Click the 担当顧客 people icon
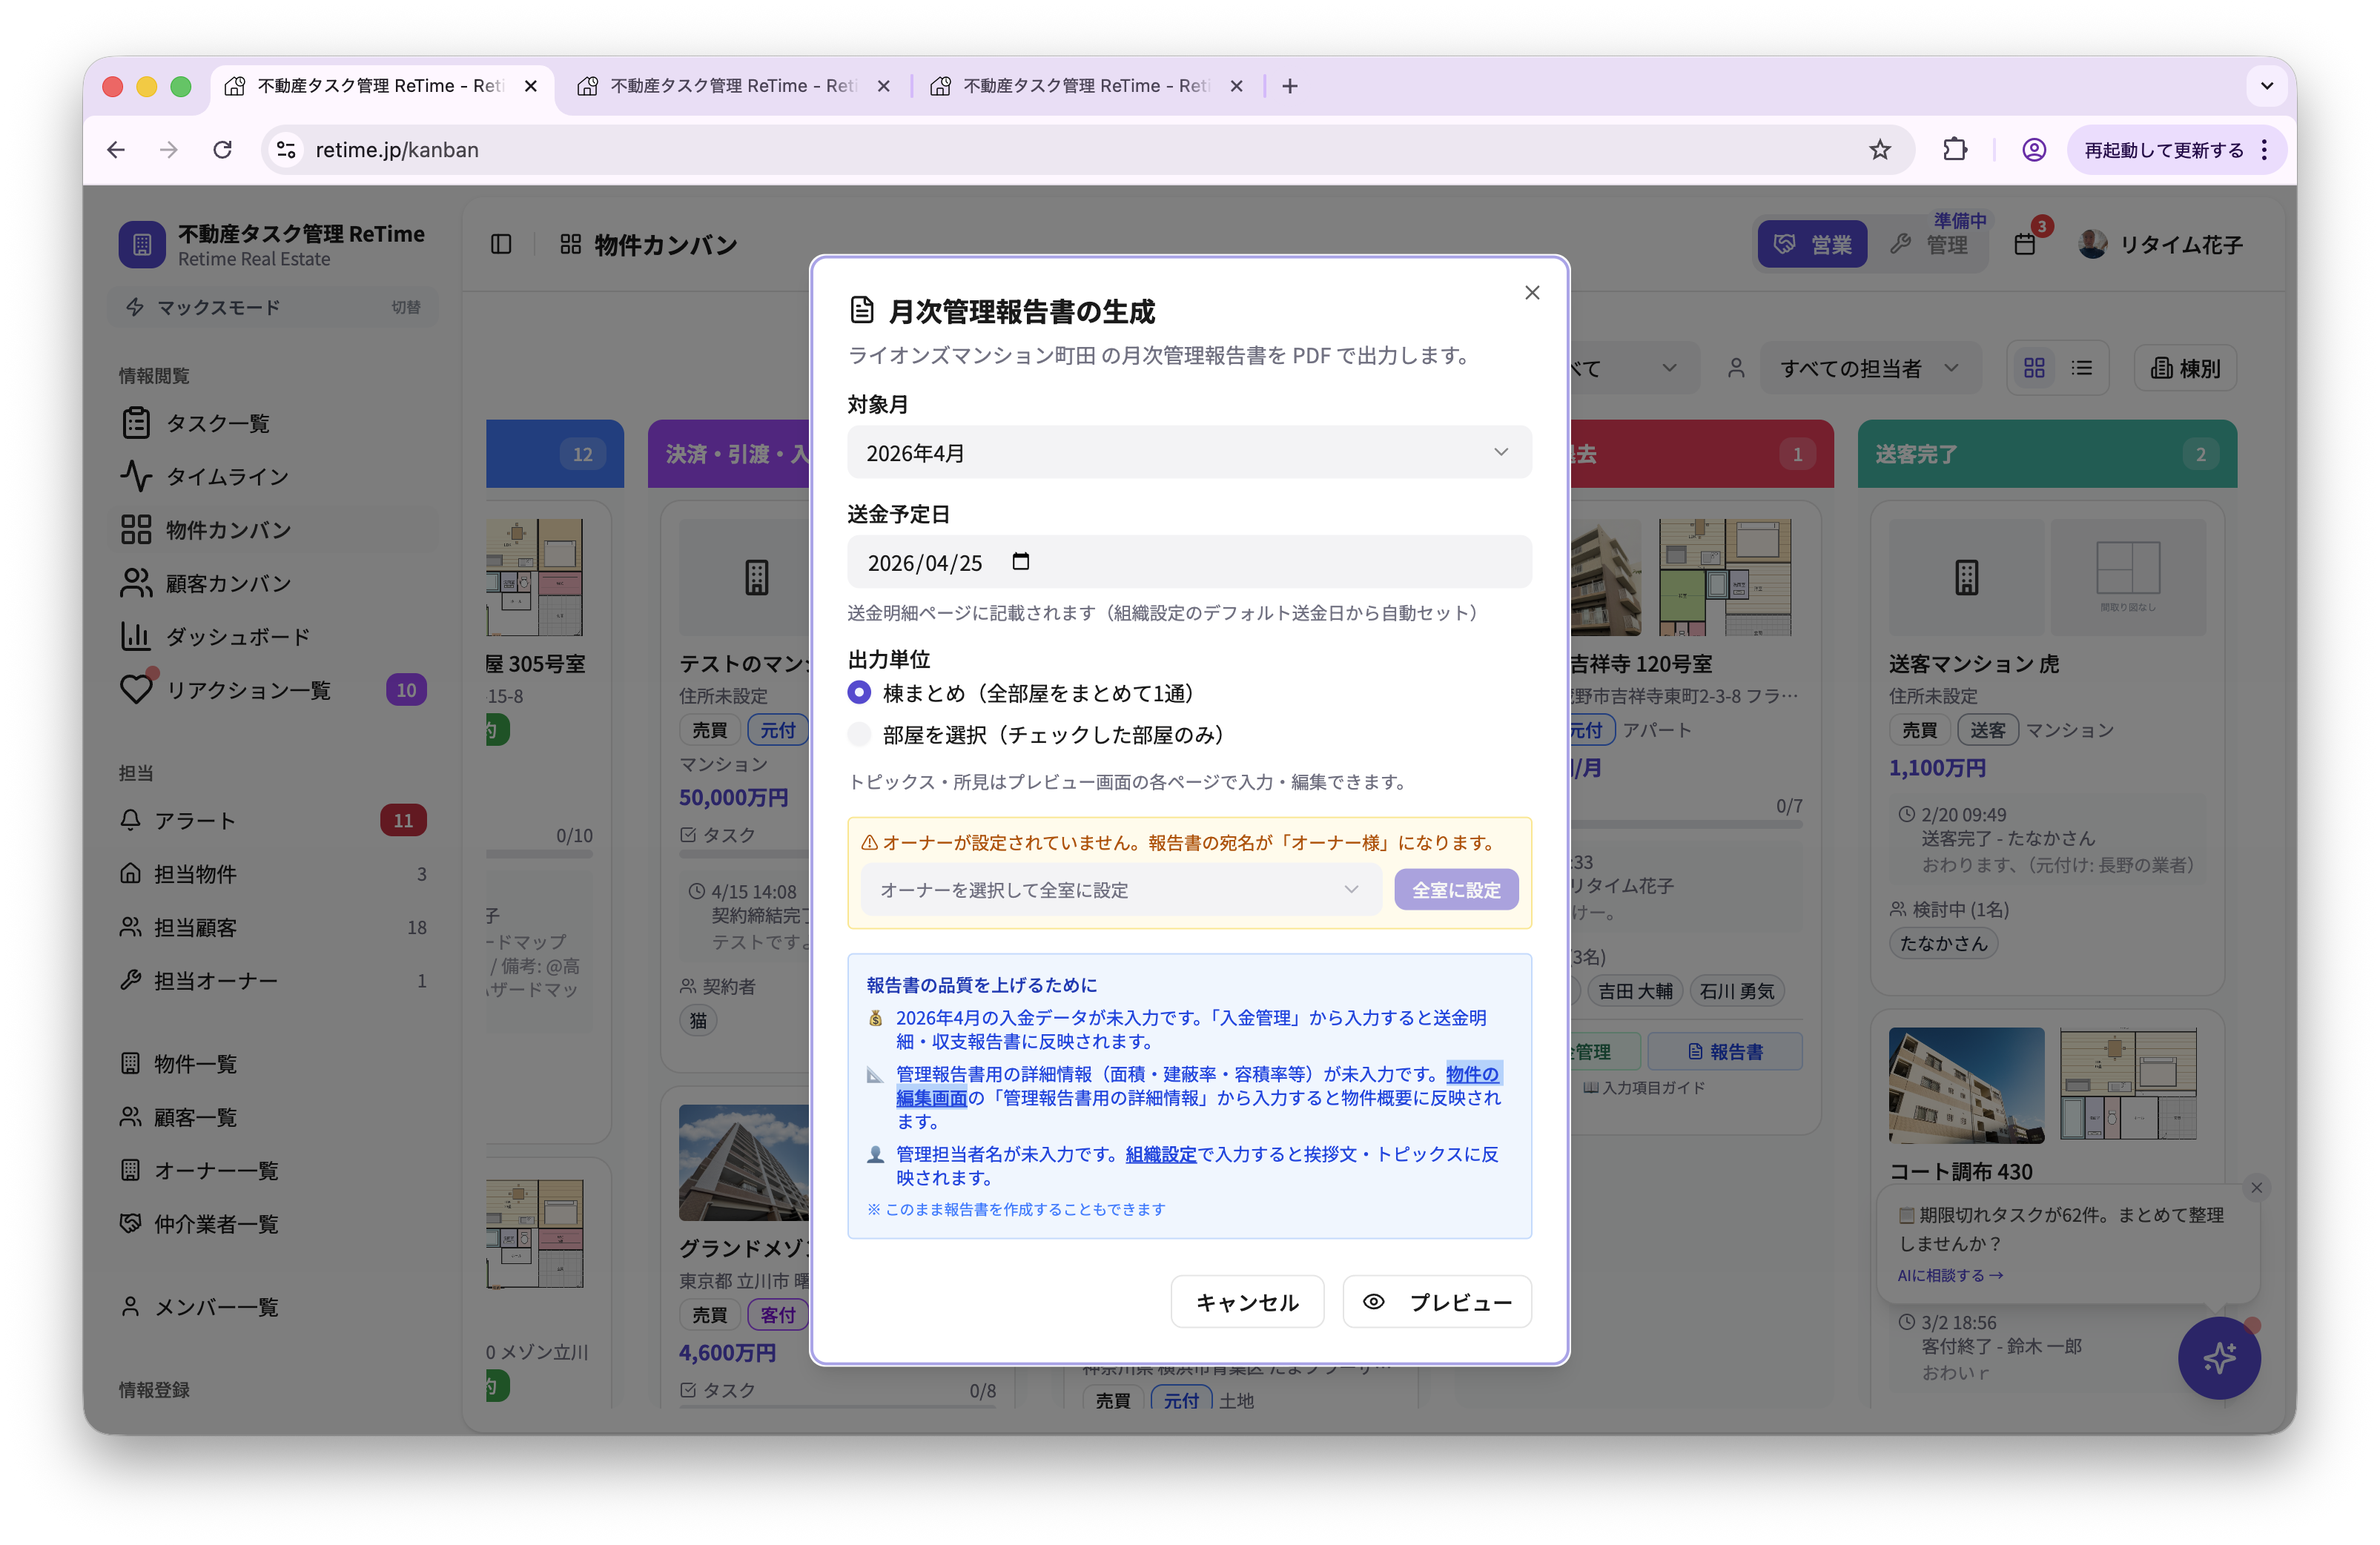 tap(130, 927)
